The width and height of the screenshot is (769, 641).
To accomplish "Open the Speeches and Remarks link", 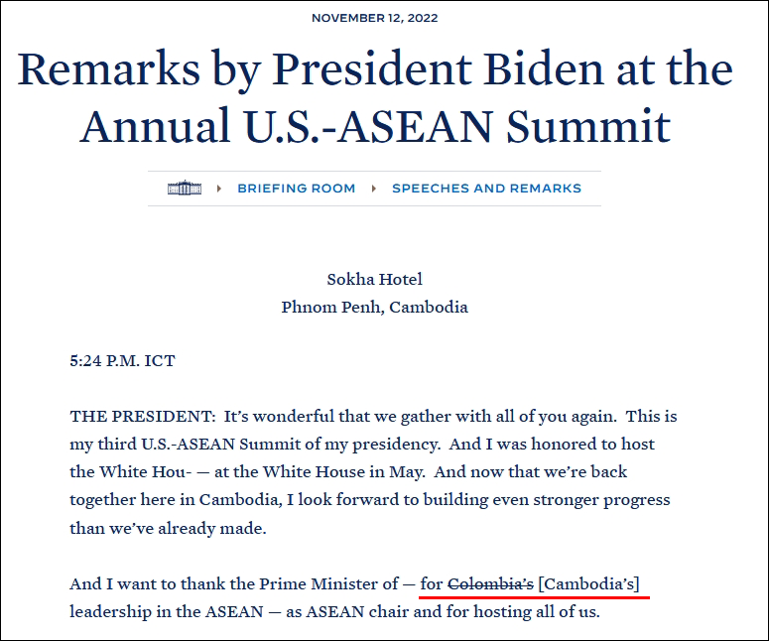I will coord(486,189).
